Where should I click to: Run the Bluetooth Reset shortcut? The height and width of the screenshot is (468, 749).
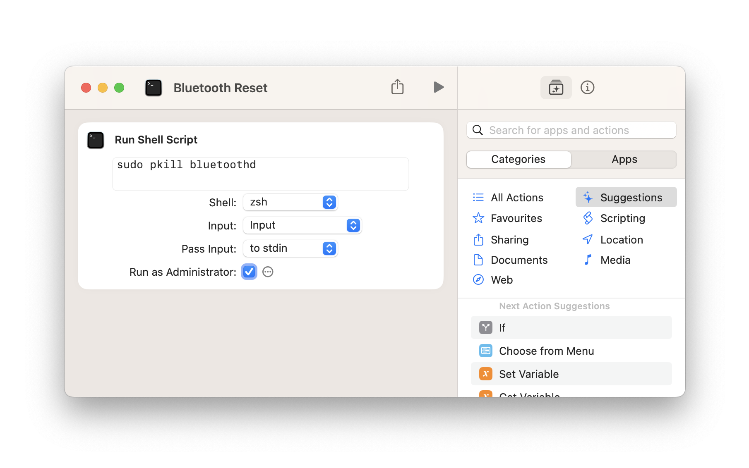439,87
